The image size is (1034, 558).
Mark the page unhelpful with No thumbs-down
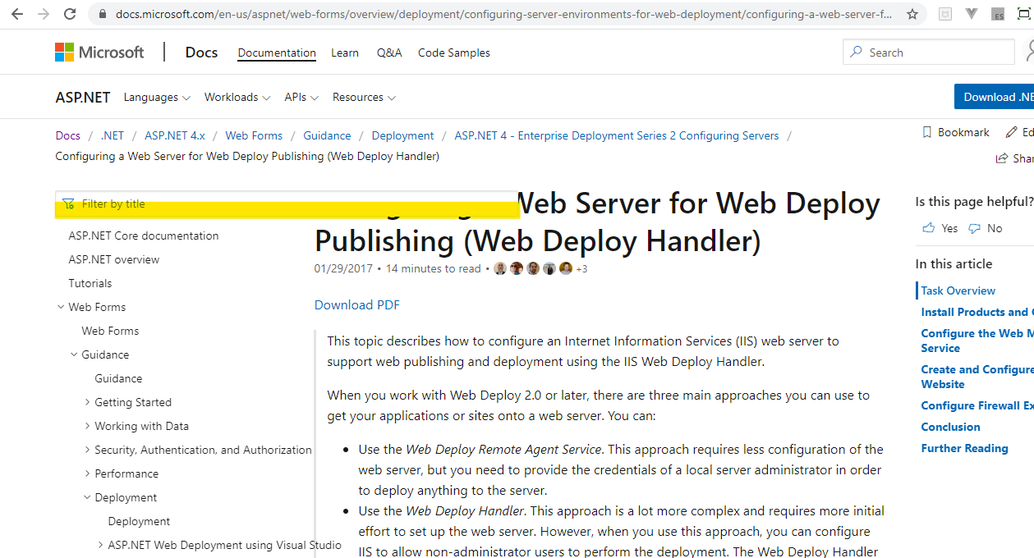985,227
